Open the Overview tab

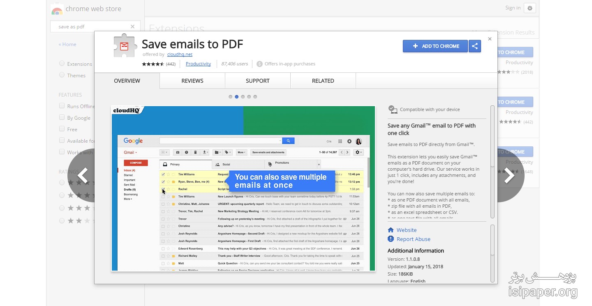coord(127,81)
